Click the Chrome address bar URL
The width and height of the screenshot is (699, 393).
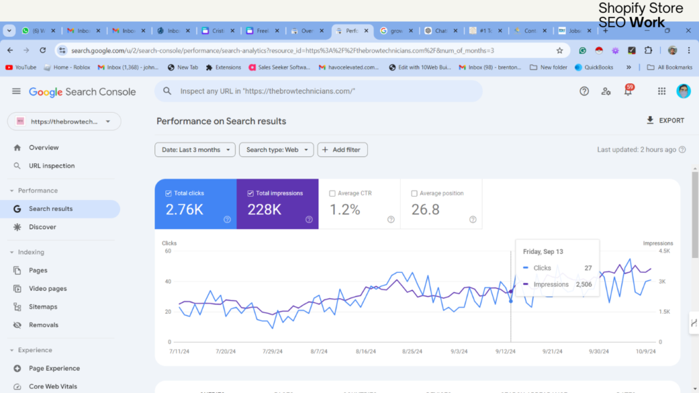[283, 50]
